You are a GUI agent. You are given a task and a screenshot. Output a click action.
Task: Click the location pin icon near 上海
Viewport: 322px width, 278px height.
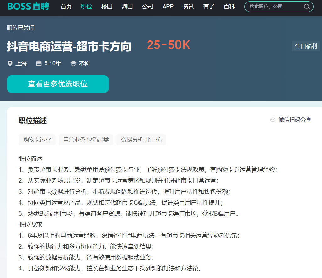10,63
